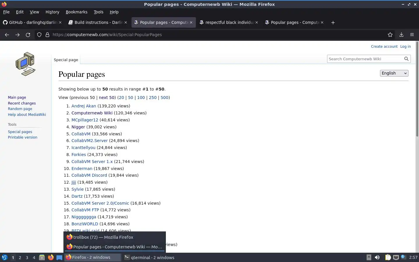Show site security padlock information

(47, 35)
